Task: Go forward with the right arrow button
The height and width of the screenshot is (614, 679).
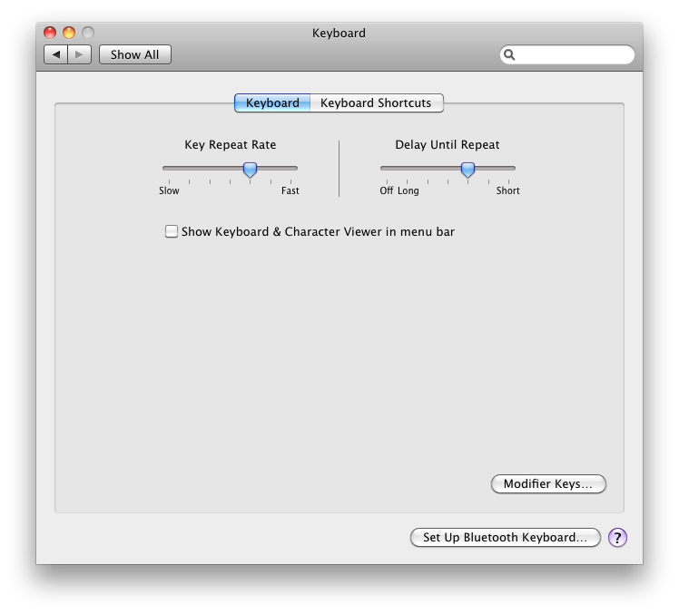Action: pyautogui.click(x=79, y=54)
